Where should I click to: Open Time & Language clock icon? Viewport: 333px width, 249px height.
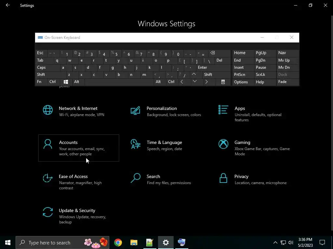pos(136,144)
